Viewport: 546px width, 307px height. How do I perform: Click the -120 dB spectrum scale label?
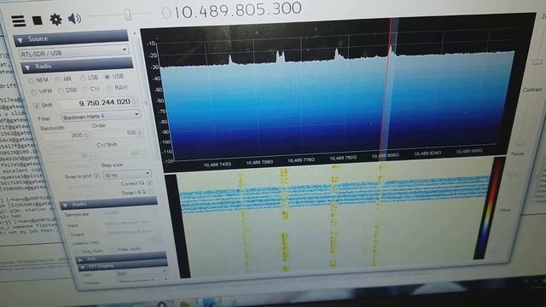coord(169,161)
